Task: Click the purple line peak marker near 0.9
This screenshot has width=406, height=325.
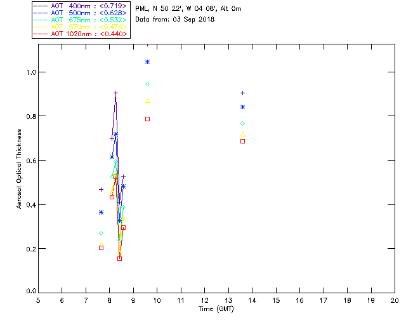Action: [115, 93]
